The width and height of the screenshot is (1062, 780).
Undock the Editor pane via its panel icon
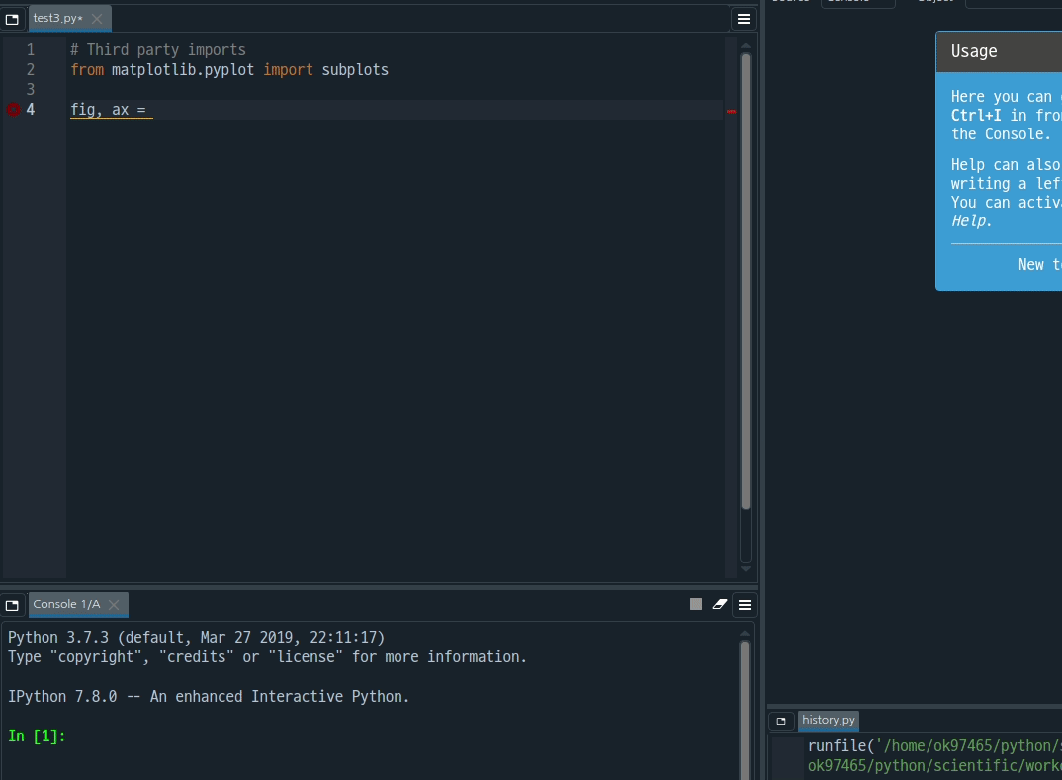tap(12, 21)
